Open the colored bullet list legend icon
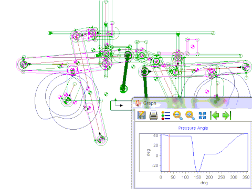The height and width of the screenshot is (189, 252). coord(165,115)
